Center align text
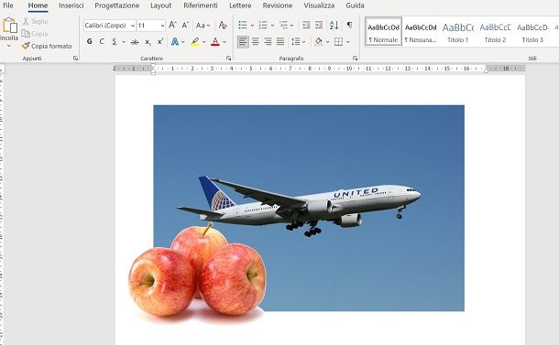 [256, 42]
